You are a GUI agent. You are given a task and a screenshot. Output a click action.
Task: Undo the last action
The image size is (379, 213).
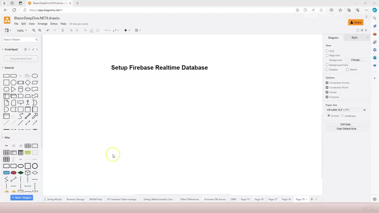coord(48,30)
